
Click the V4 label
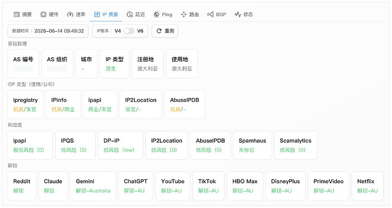(118, 31)
